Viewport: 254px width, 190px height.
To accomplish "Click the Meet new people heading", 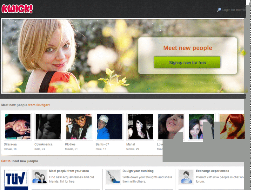I will click(x=188, y=48).
